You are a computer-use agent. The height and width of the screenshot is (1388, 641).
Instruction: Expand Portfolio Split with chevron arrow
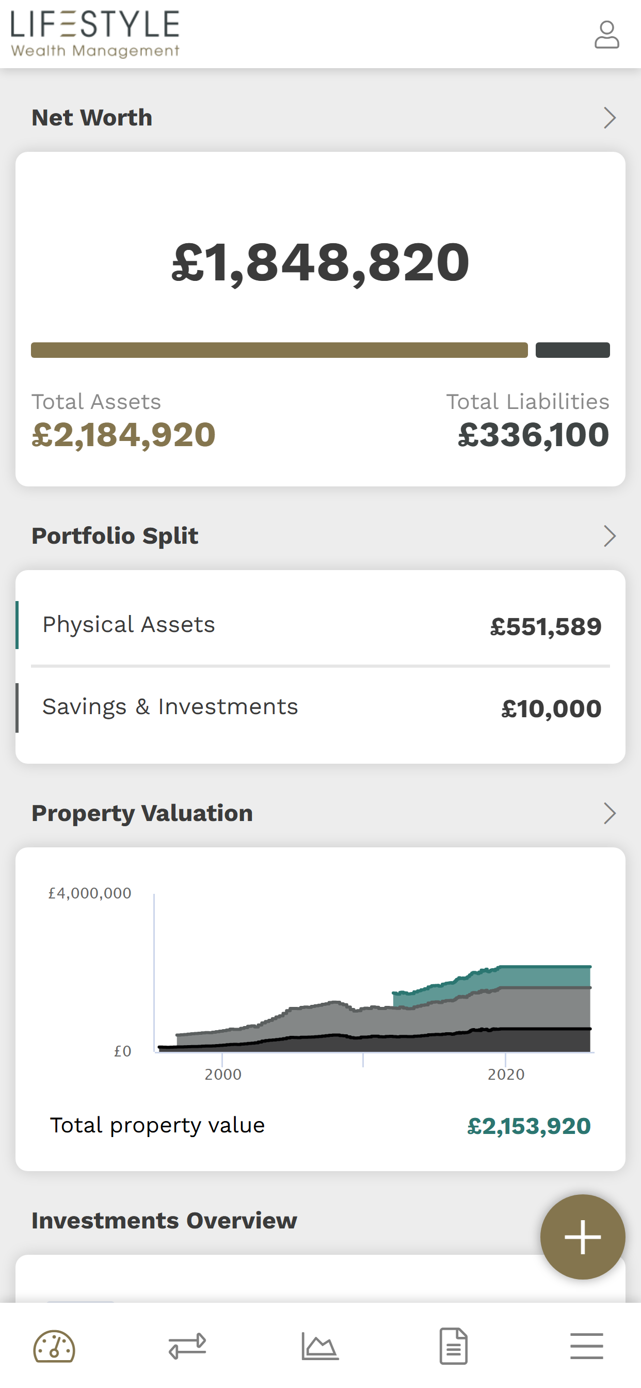609,535
